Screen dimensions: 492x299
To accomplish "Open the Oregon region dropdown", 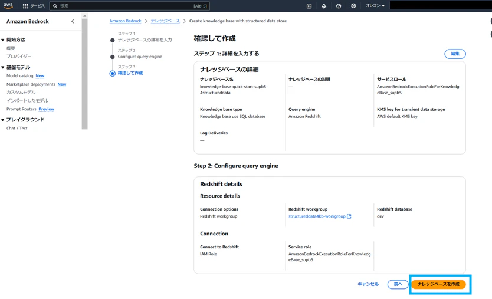I will pos(375,6).
